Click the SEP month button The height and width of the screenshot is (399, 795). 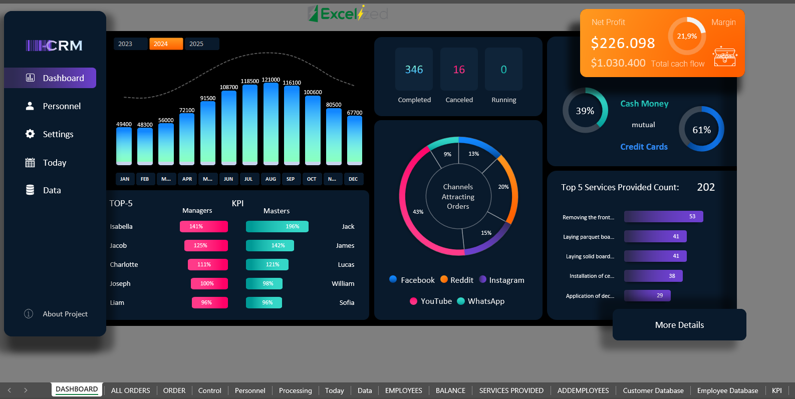pyautogui.click(x=291, y=179)
